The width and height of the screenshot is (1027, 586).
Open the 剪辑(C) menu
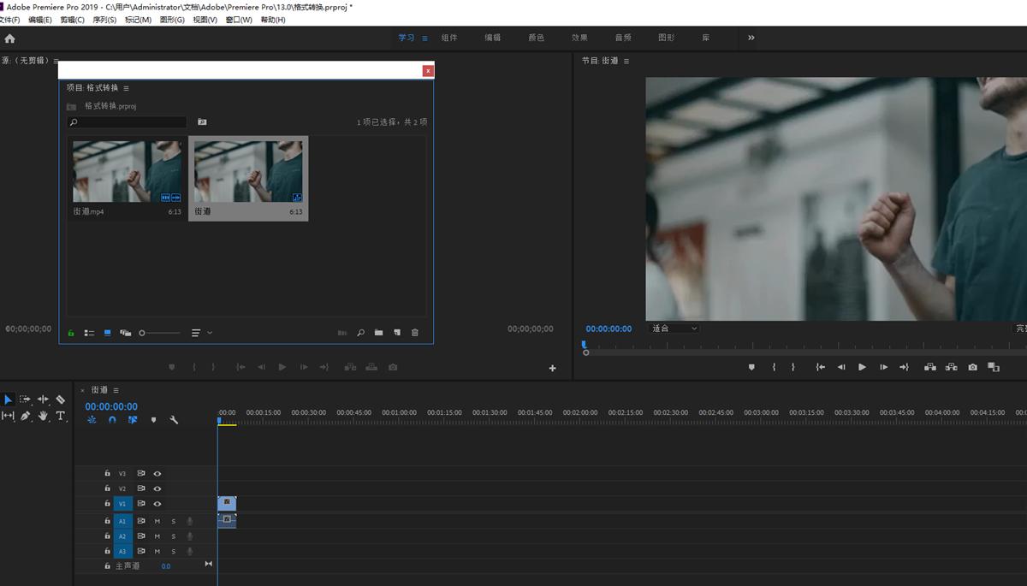72,20
